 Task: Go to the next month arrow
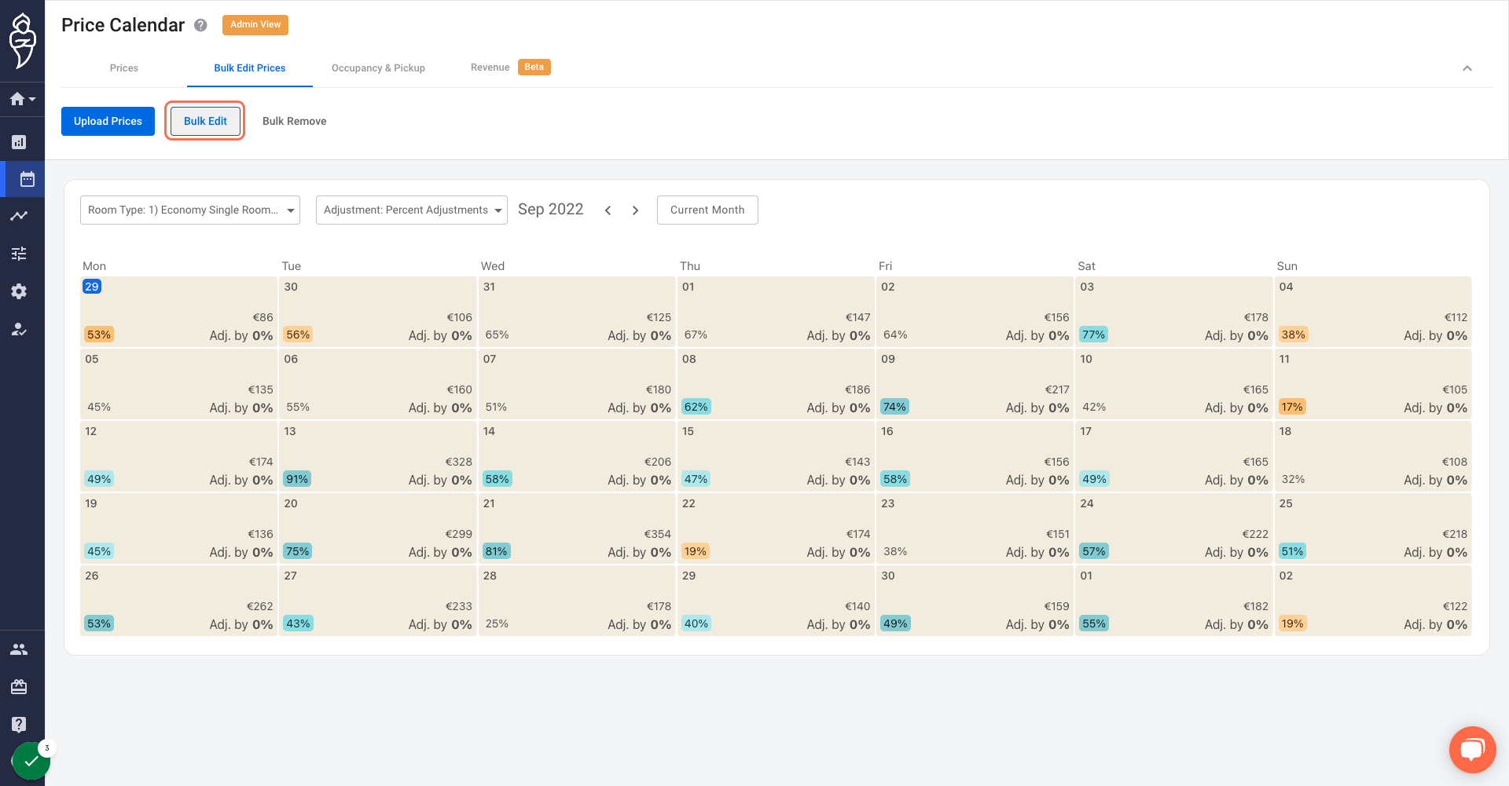click(635, 210)
